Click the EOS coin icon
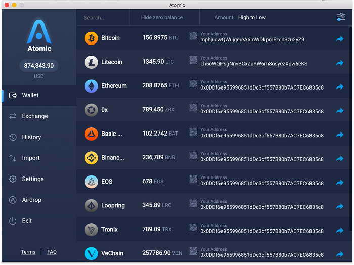This screenshot has width=354, height=265. [91, 182]
